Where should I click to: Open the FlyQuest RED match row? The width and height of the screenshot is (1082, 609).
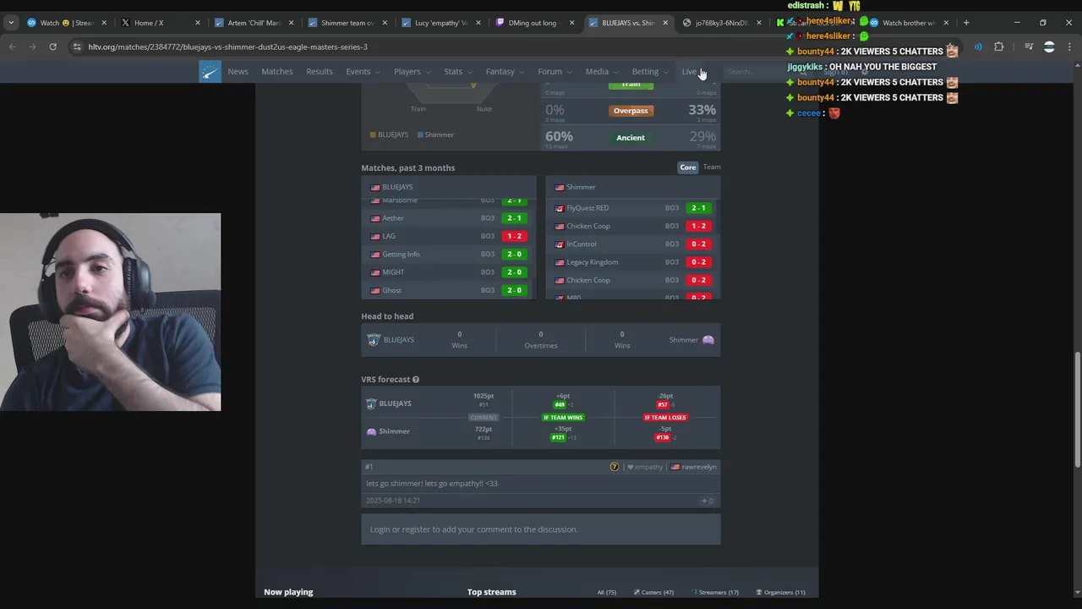coord(632,208)
